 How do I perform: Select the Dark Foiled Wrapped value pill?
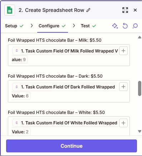(x=64, y=91)
